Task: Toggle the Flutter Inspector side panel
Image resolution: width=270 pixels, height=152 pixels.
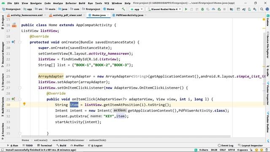Action: (268, 94)
